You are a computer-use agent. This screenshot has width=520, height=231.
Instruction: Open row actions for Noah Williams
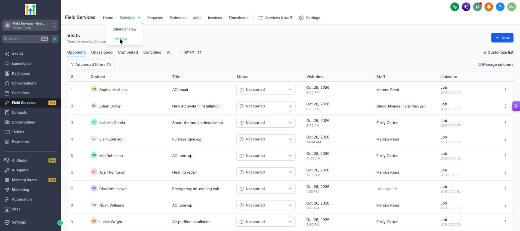[505, 205]
